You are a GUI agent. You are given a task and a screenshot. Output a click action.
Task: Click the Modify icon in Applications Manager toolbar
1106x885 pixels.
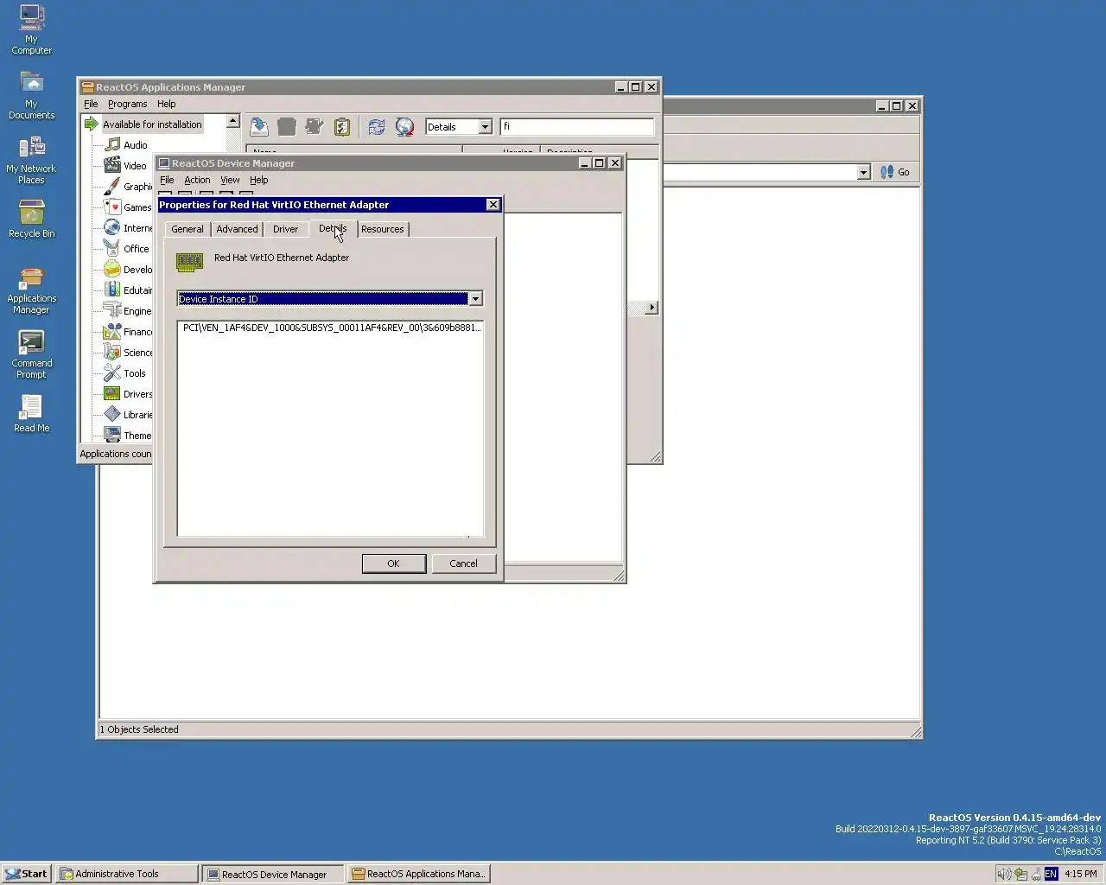tap(315, 127)
